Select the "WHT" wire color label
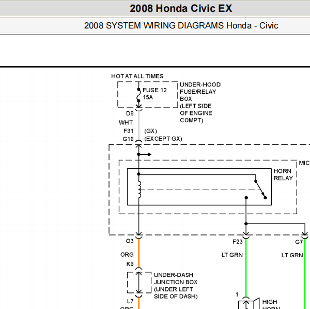 pyautogui.click(x=126, y=123)
